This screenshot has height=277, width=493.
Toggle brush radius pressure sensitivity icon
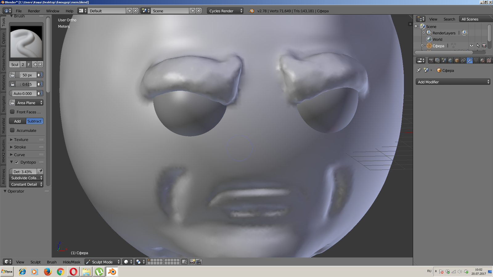click(40, 75)
